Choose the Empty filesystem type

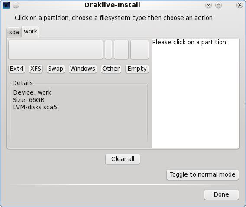(137, 69)
